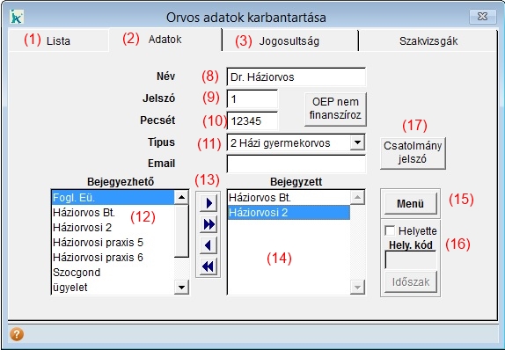The image size is (505, 350).
Task: Toggle the Helyette checkbox
Action: point(390,230)
